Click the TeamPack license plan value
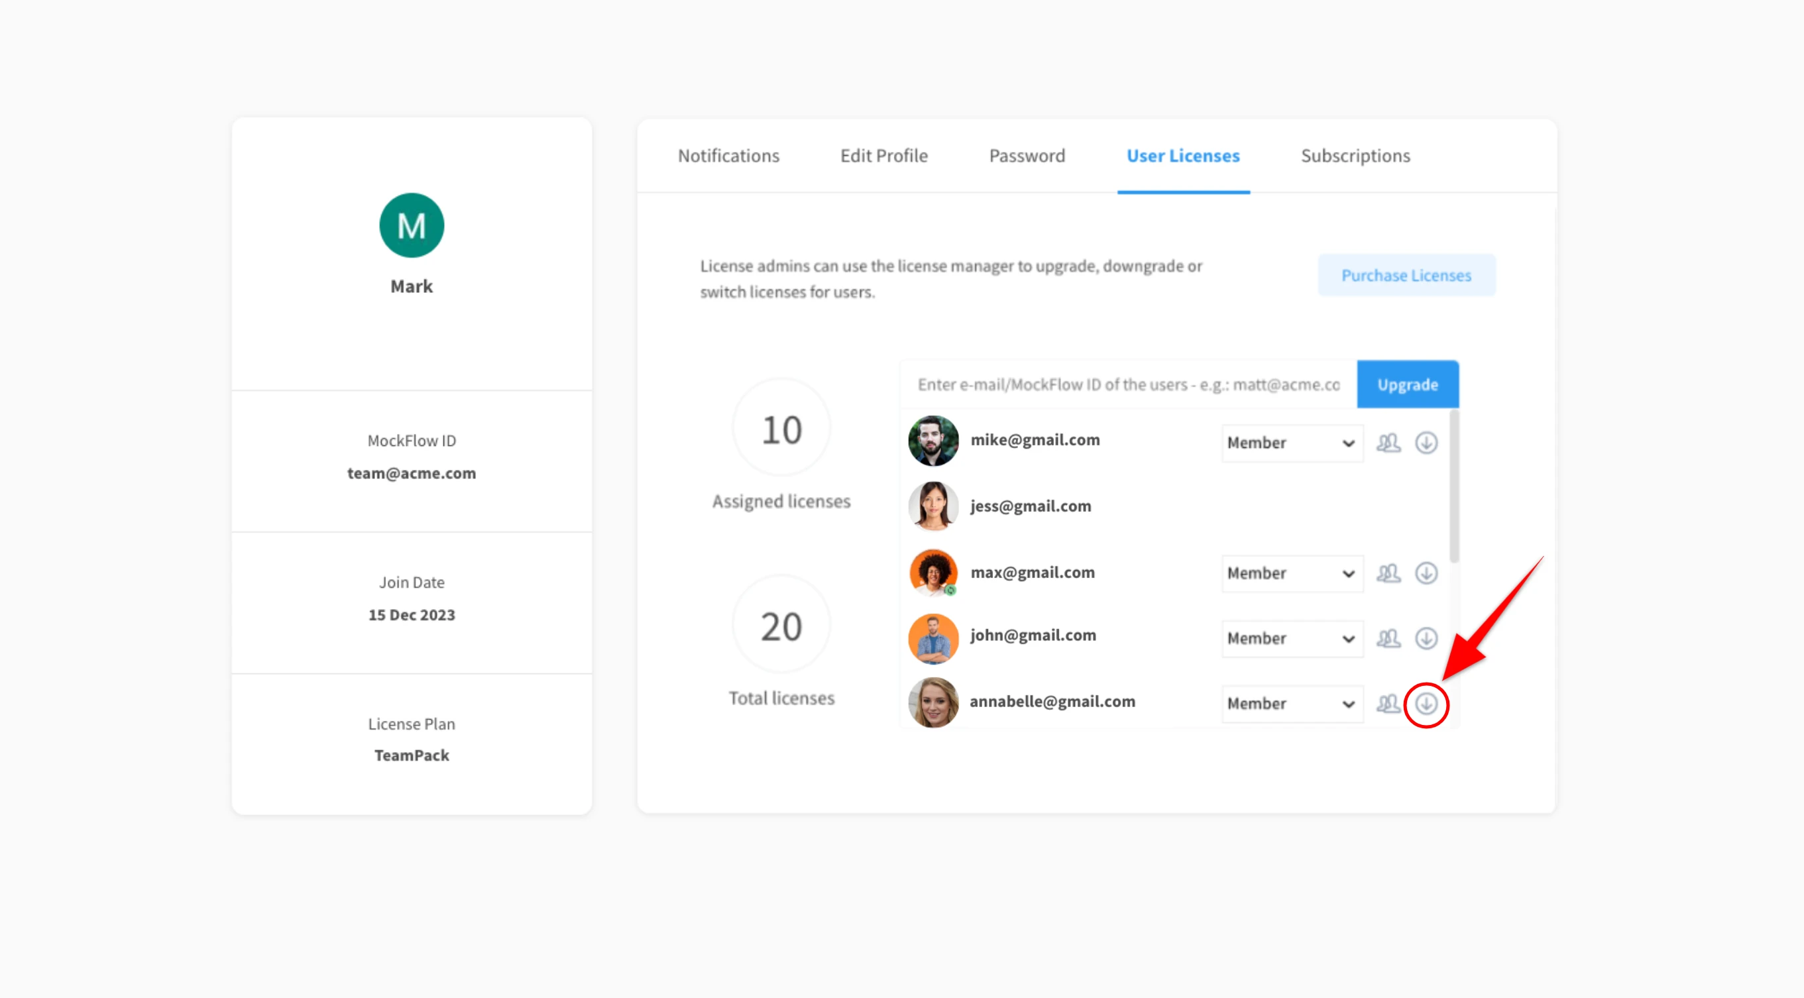This screenshot has height=998, width=1804. (x=412, y=755)
